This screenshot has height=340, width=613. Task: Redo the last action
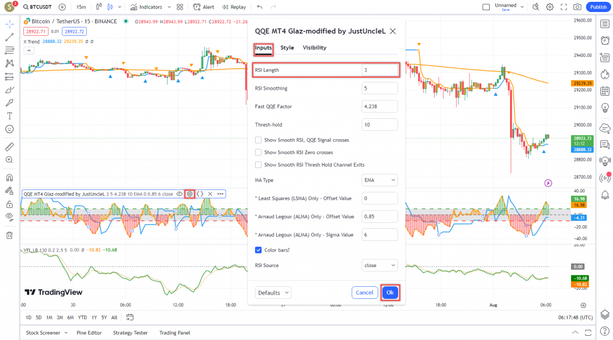point(273,7)
